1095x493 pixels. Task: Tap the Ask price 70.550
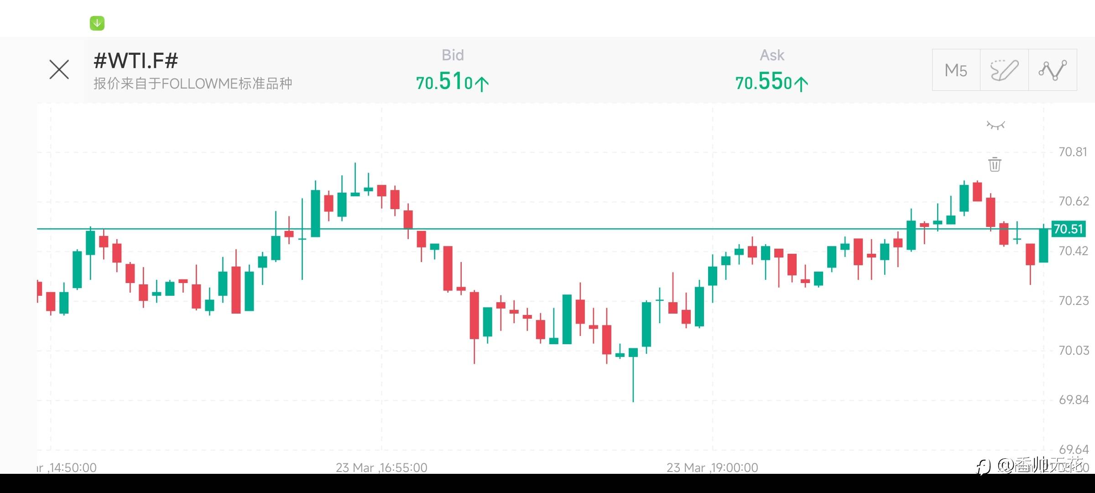(764, 82)
